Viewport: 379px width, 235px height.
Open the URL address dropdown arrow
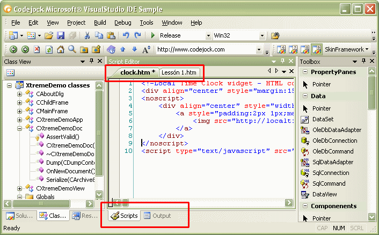pyautogui.click(x=259, y=50)
